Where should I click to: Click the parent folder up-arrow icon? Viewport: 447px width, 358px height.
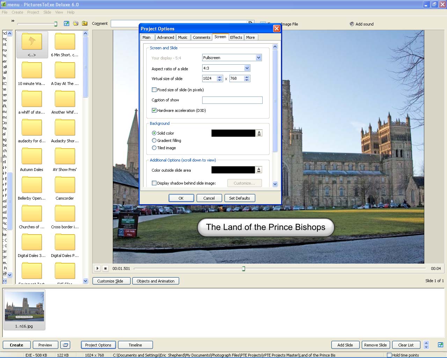pyautogui.click(x=85, y=24)
